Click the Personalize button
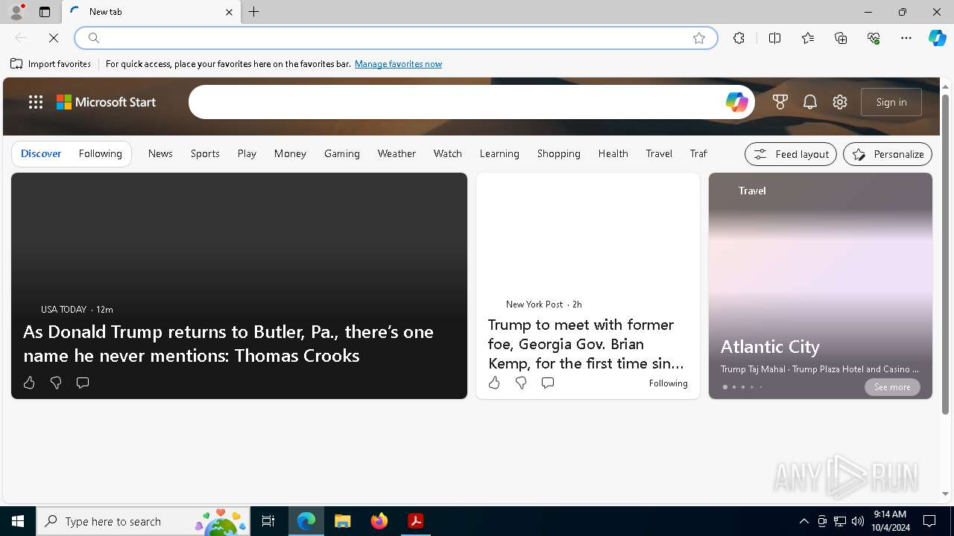The height and width of the screenshot is (536, 954). click(x=888, y=154)
